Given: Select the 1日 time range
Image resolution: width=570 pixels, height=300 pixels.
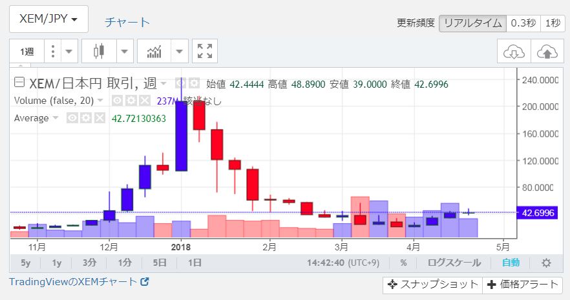Looking at the screenshot, I should click(x=195, y=263).
